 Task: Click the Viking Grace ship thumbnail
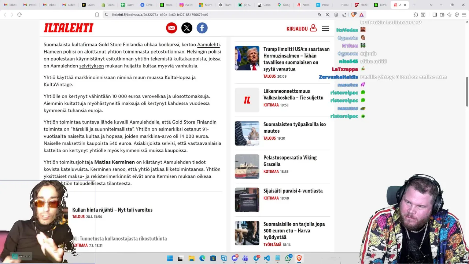click(x=247, y=166)
